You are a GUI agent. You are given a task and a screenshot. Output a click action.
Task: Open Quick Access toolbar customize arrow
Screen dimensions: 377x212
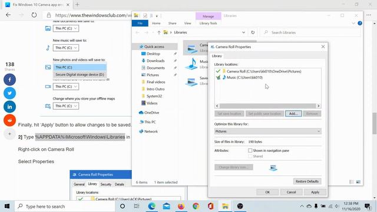tap(157, 16)
